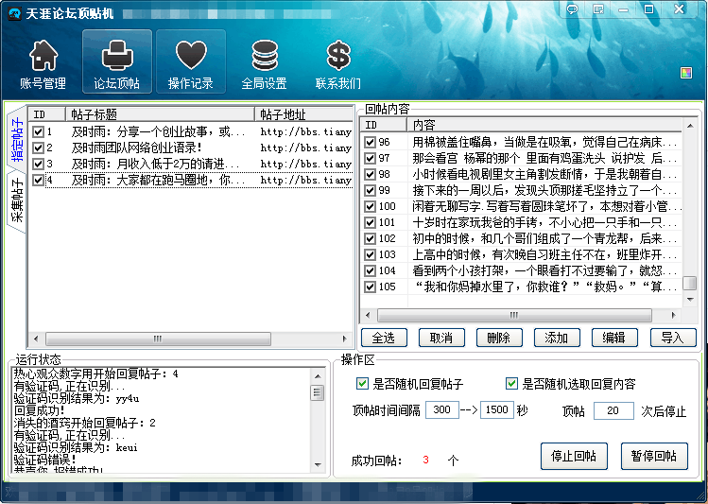This screenshot has width=708, height=504.
Task: Toggle the 是否随机回复帖子 checkbox
Action: tap(362, 384)
